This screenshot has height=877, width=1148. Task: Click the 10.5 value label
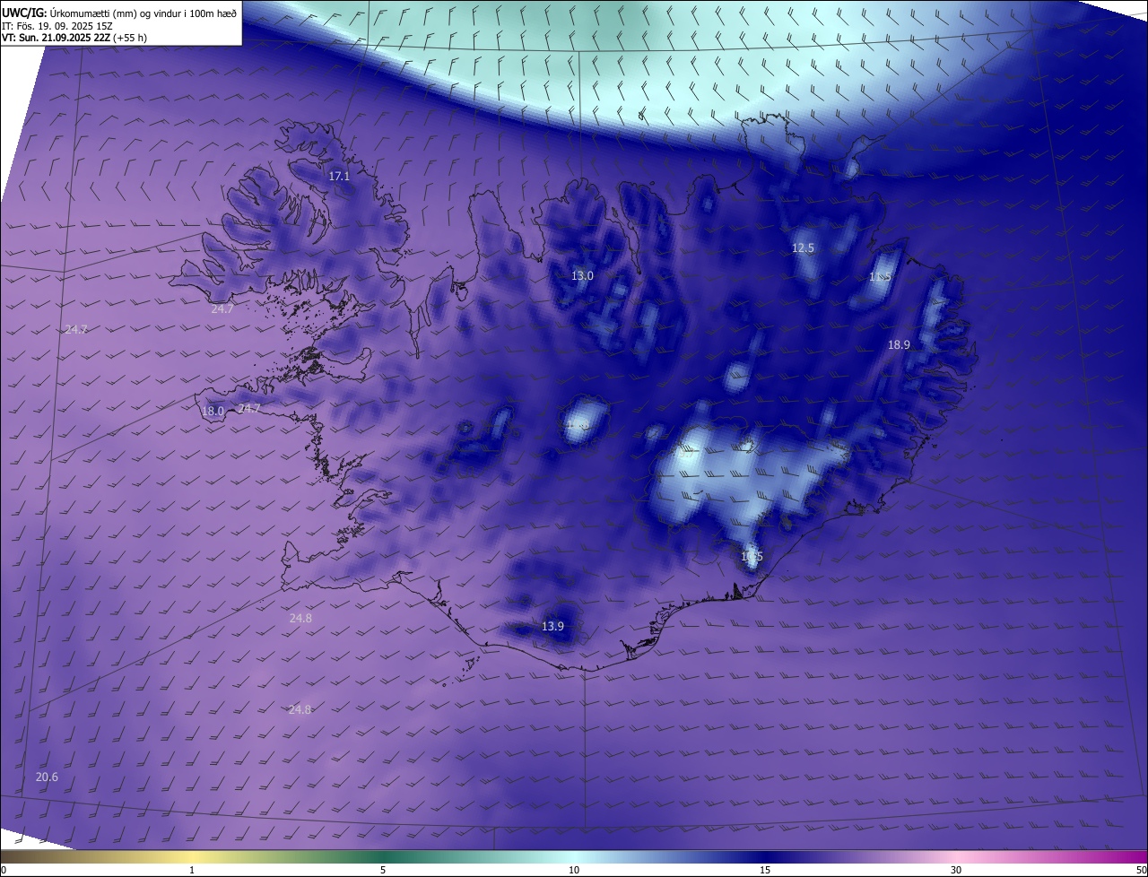click(752, 557)
